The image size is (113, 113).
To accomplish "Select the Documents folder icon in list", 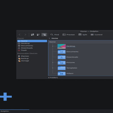I will click(x=62, y=52).
